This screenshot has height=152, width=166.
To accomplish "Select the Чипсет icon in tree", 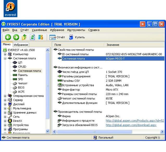I will tap(15, 83).
